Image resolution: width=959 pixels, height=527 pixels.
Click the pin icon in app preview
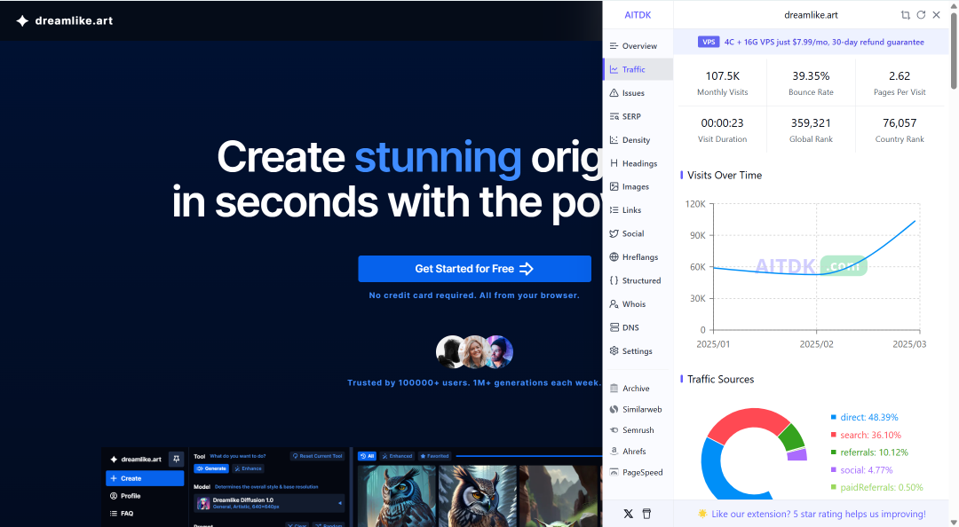176,459
